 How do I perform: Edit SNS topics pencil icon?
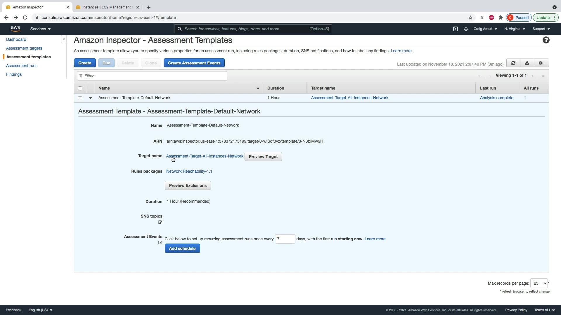(x=160, y=222)
